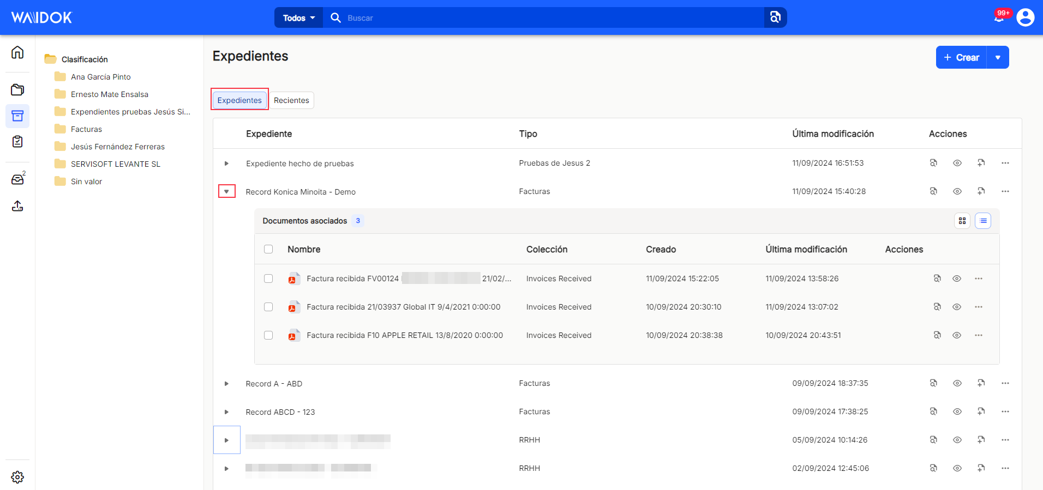Preview Factura recibida FV00124 via eye icon
This screenshot has height=490, width=1043.
pos(957,279)
